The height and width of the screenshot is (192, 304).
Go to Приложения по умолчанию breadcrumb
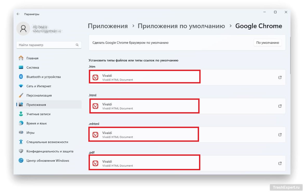tap(181, 26)
